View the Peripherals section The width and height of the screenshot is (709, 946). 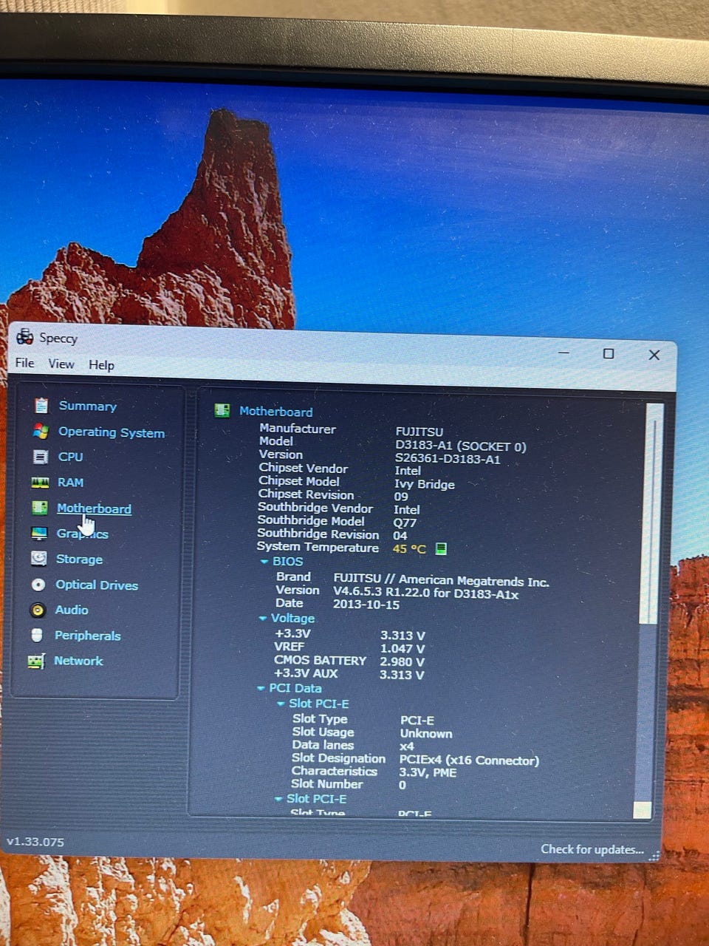pos(87,636)
